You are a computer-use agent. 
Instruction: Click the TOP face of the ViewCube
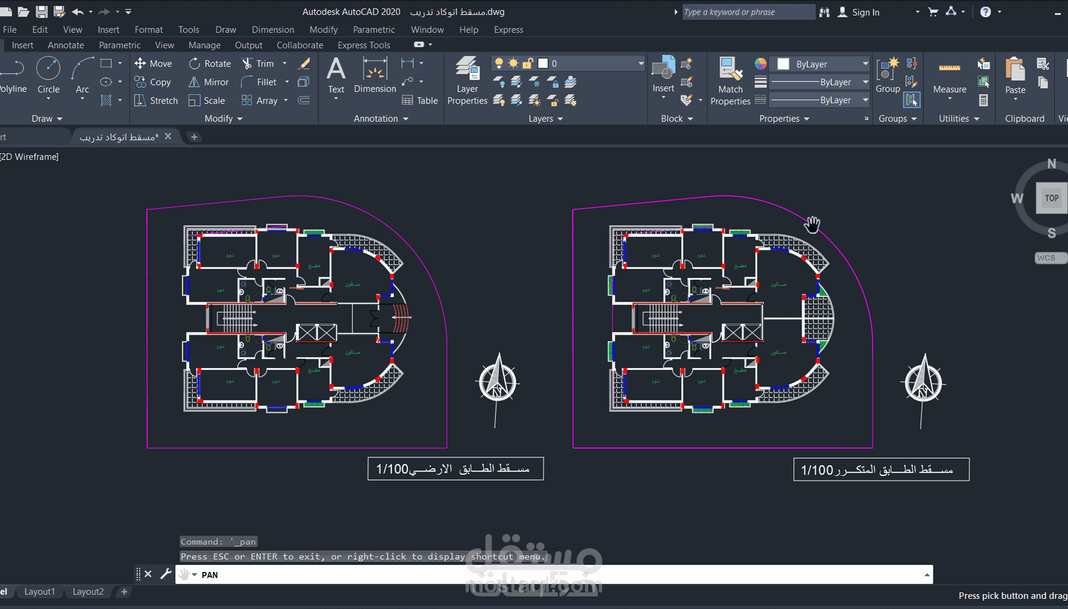[1052, 198]
